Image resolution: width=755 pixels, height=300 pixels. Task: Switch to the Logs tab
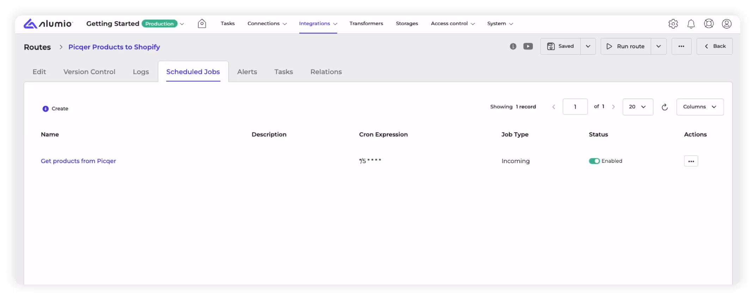click(x=141, y=72)
